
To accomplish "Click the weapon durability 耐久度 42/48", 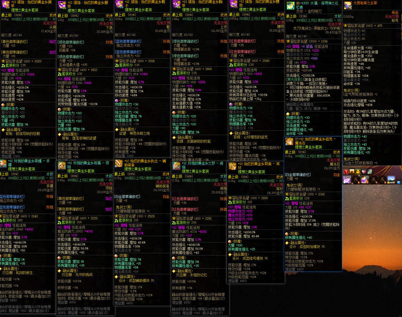I will click(297, 36).
